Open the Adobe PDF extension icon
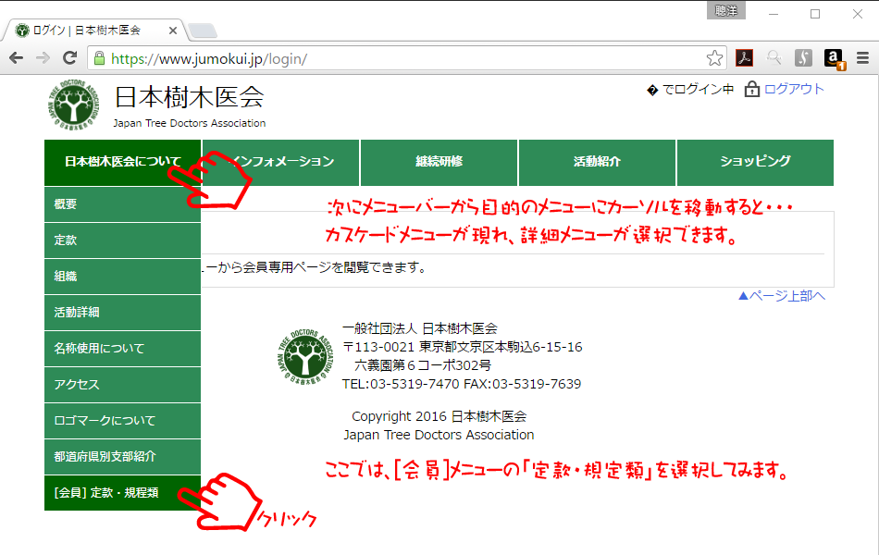Image resolution: width=879 pixels, height=555 pixels. [745, 57]
